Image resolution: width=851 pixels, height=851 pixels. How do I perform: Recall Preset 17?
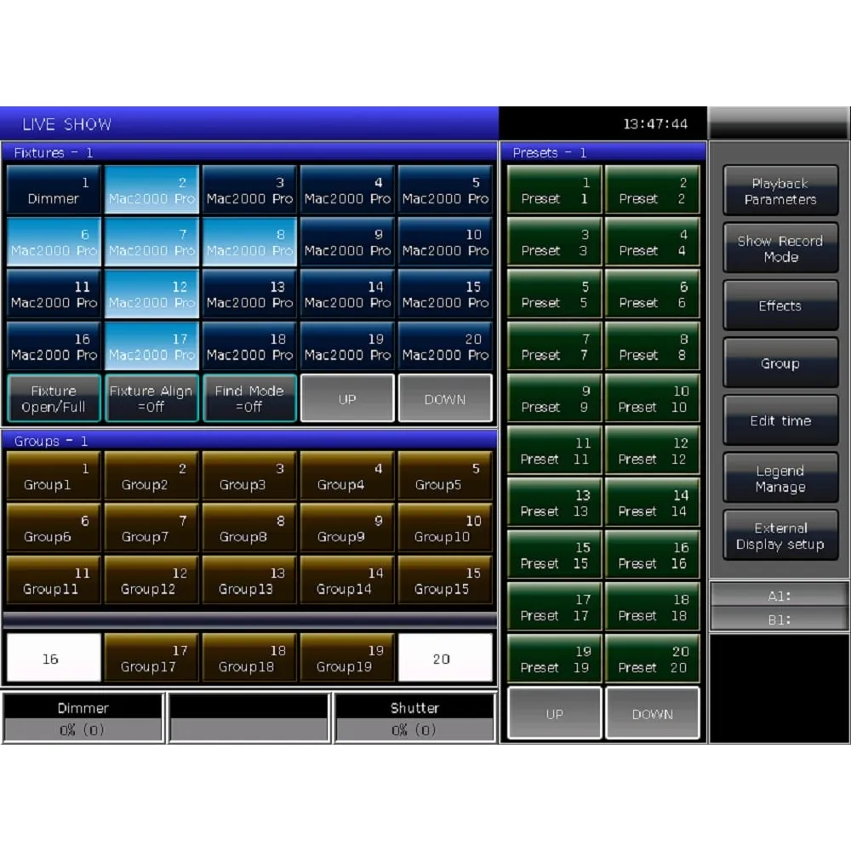point(555,607)
